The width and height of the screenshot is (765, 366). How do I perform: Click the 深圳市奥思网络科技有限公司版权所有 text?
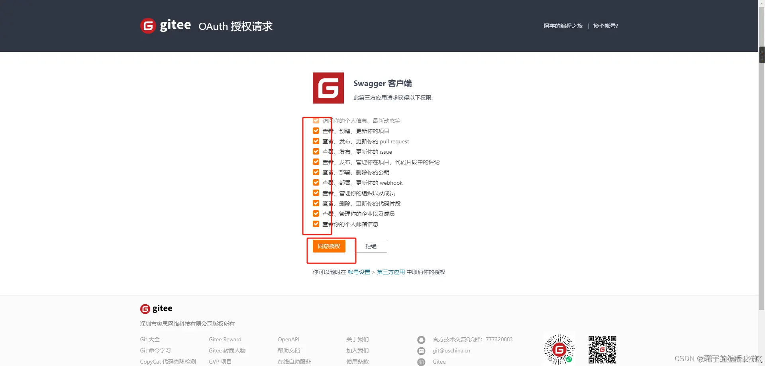tap(187, 324)
